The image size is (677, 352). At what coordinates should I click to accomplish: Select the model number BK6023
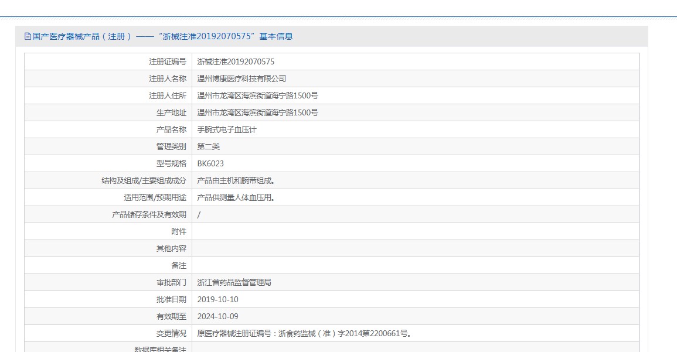210,163
